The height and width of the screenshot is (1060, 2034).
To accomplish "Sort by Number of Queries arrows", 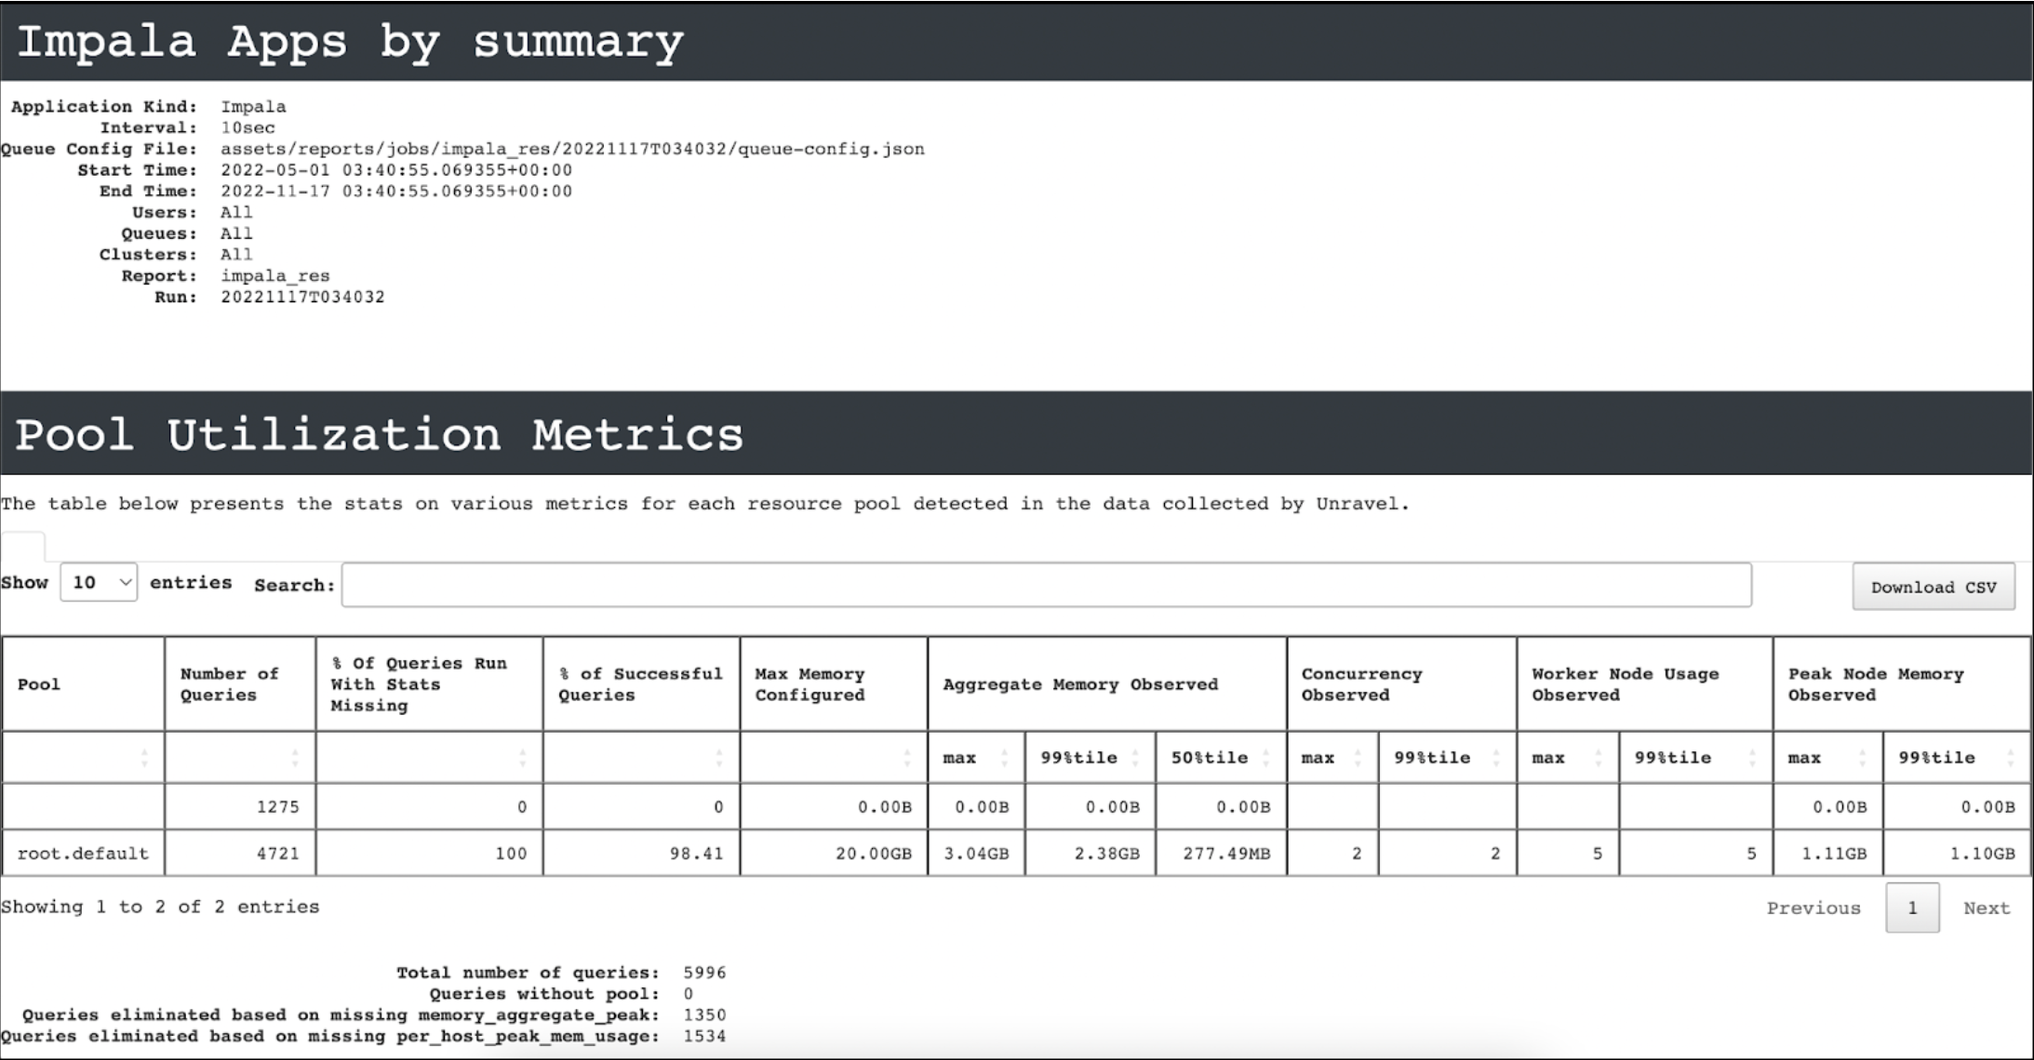I will pyautogui.click(x=294, y=758).
